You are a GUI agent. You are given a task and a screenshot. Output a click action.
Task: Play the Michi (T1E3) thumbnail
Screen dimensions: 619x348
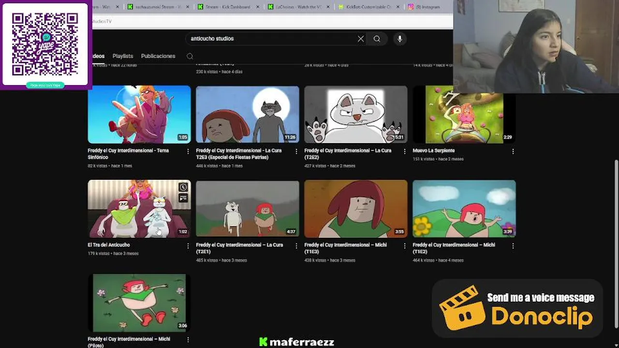click(x=356, y=208)
